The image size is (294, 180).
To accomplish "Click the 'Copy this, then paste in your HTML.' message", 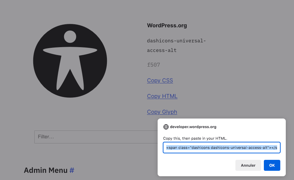I will click(195, 139).
